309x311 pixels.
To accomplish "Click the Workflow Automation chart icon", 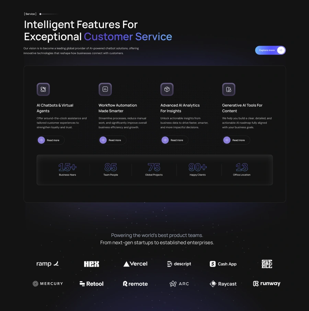I will click(x=105, y=89).
